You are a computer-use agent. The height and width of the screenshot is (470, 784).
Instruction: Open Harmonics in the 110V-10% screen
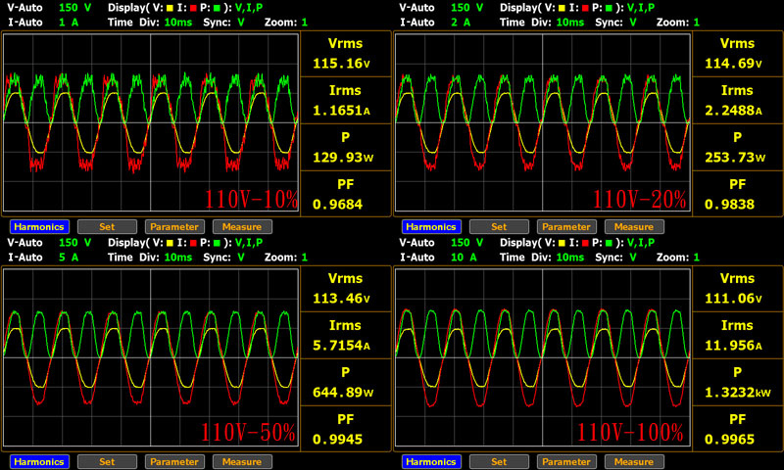pos(39,227)
